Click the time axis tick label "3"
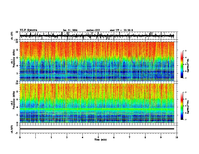Screen dimensions: 199x154 click(67, 137)
